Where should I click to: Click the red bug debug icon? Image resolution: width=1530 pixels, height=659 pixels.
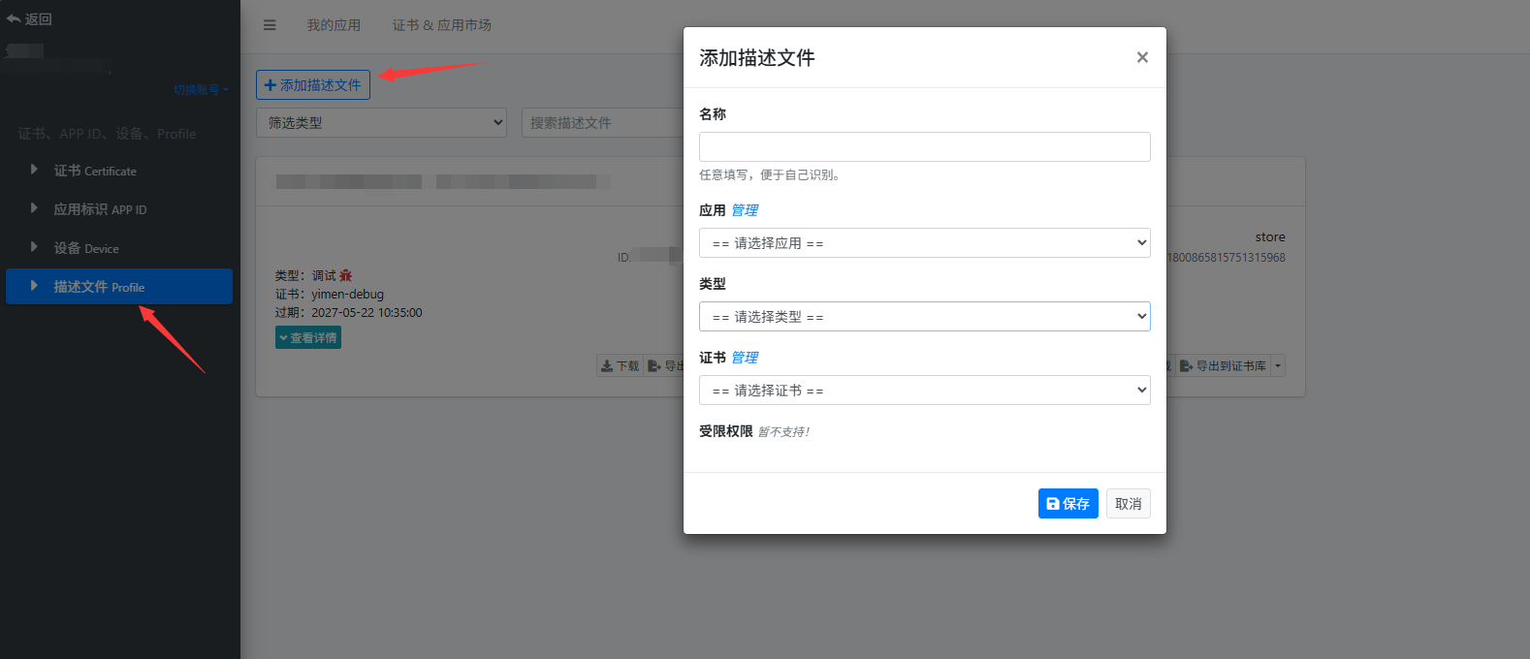[346, 275]
